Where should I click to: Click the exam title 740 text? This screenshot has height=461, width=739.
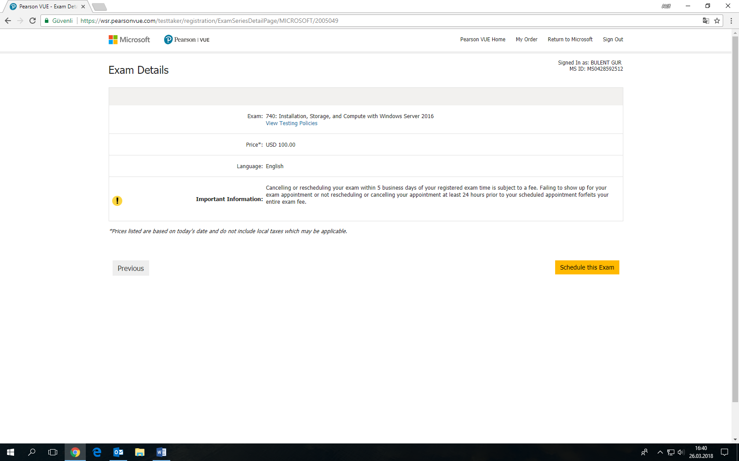[350, 116]
